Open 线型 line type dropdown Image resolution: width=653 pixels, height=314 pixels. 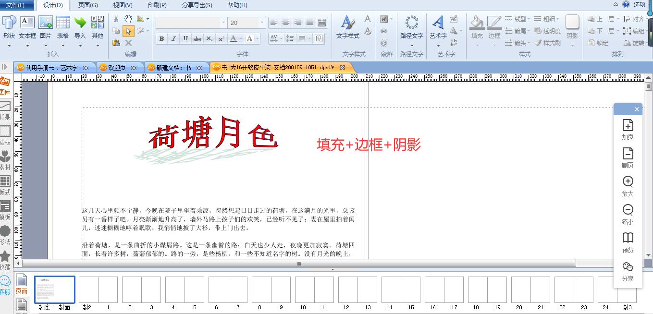518,19
